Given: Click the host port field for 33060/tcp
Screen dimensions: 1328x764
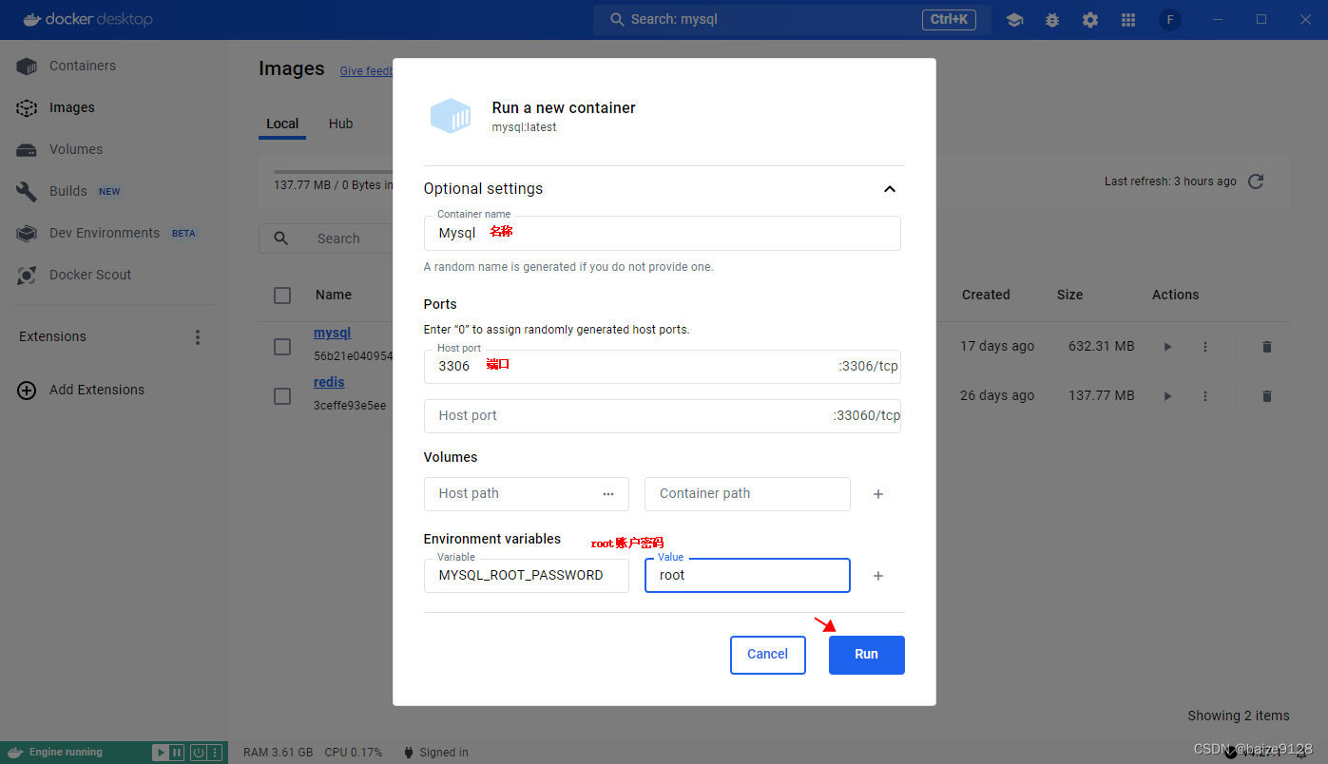Looking at the screenshot, I should (663, 415).
